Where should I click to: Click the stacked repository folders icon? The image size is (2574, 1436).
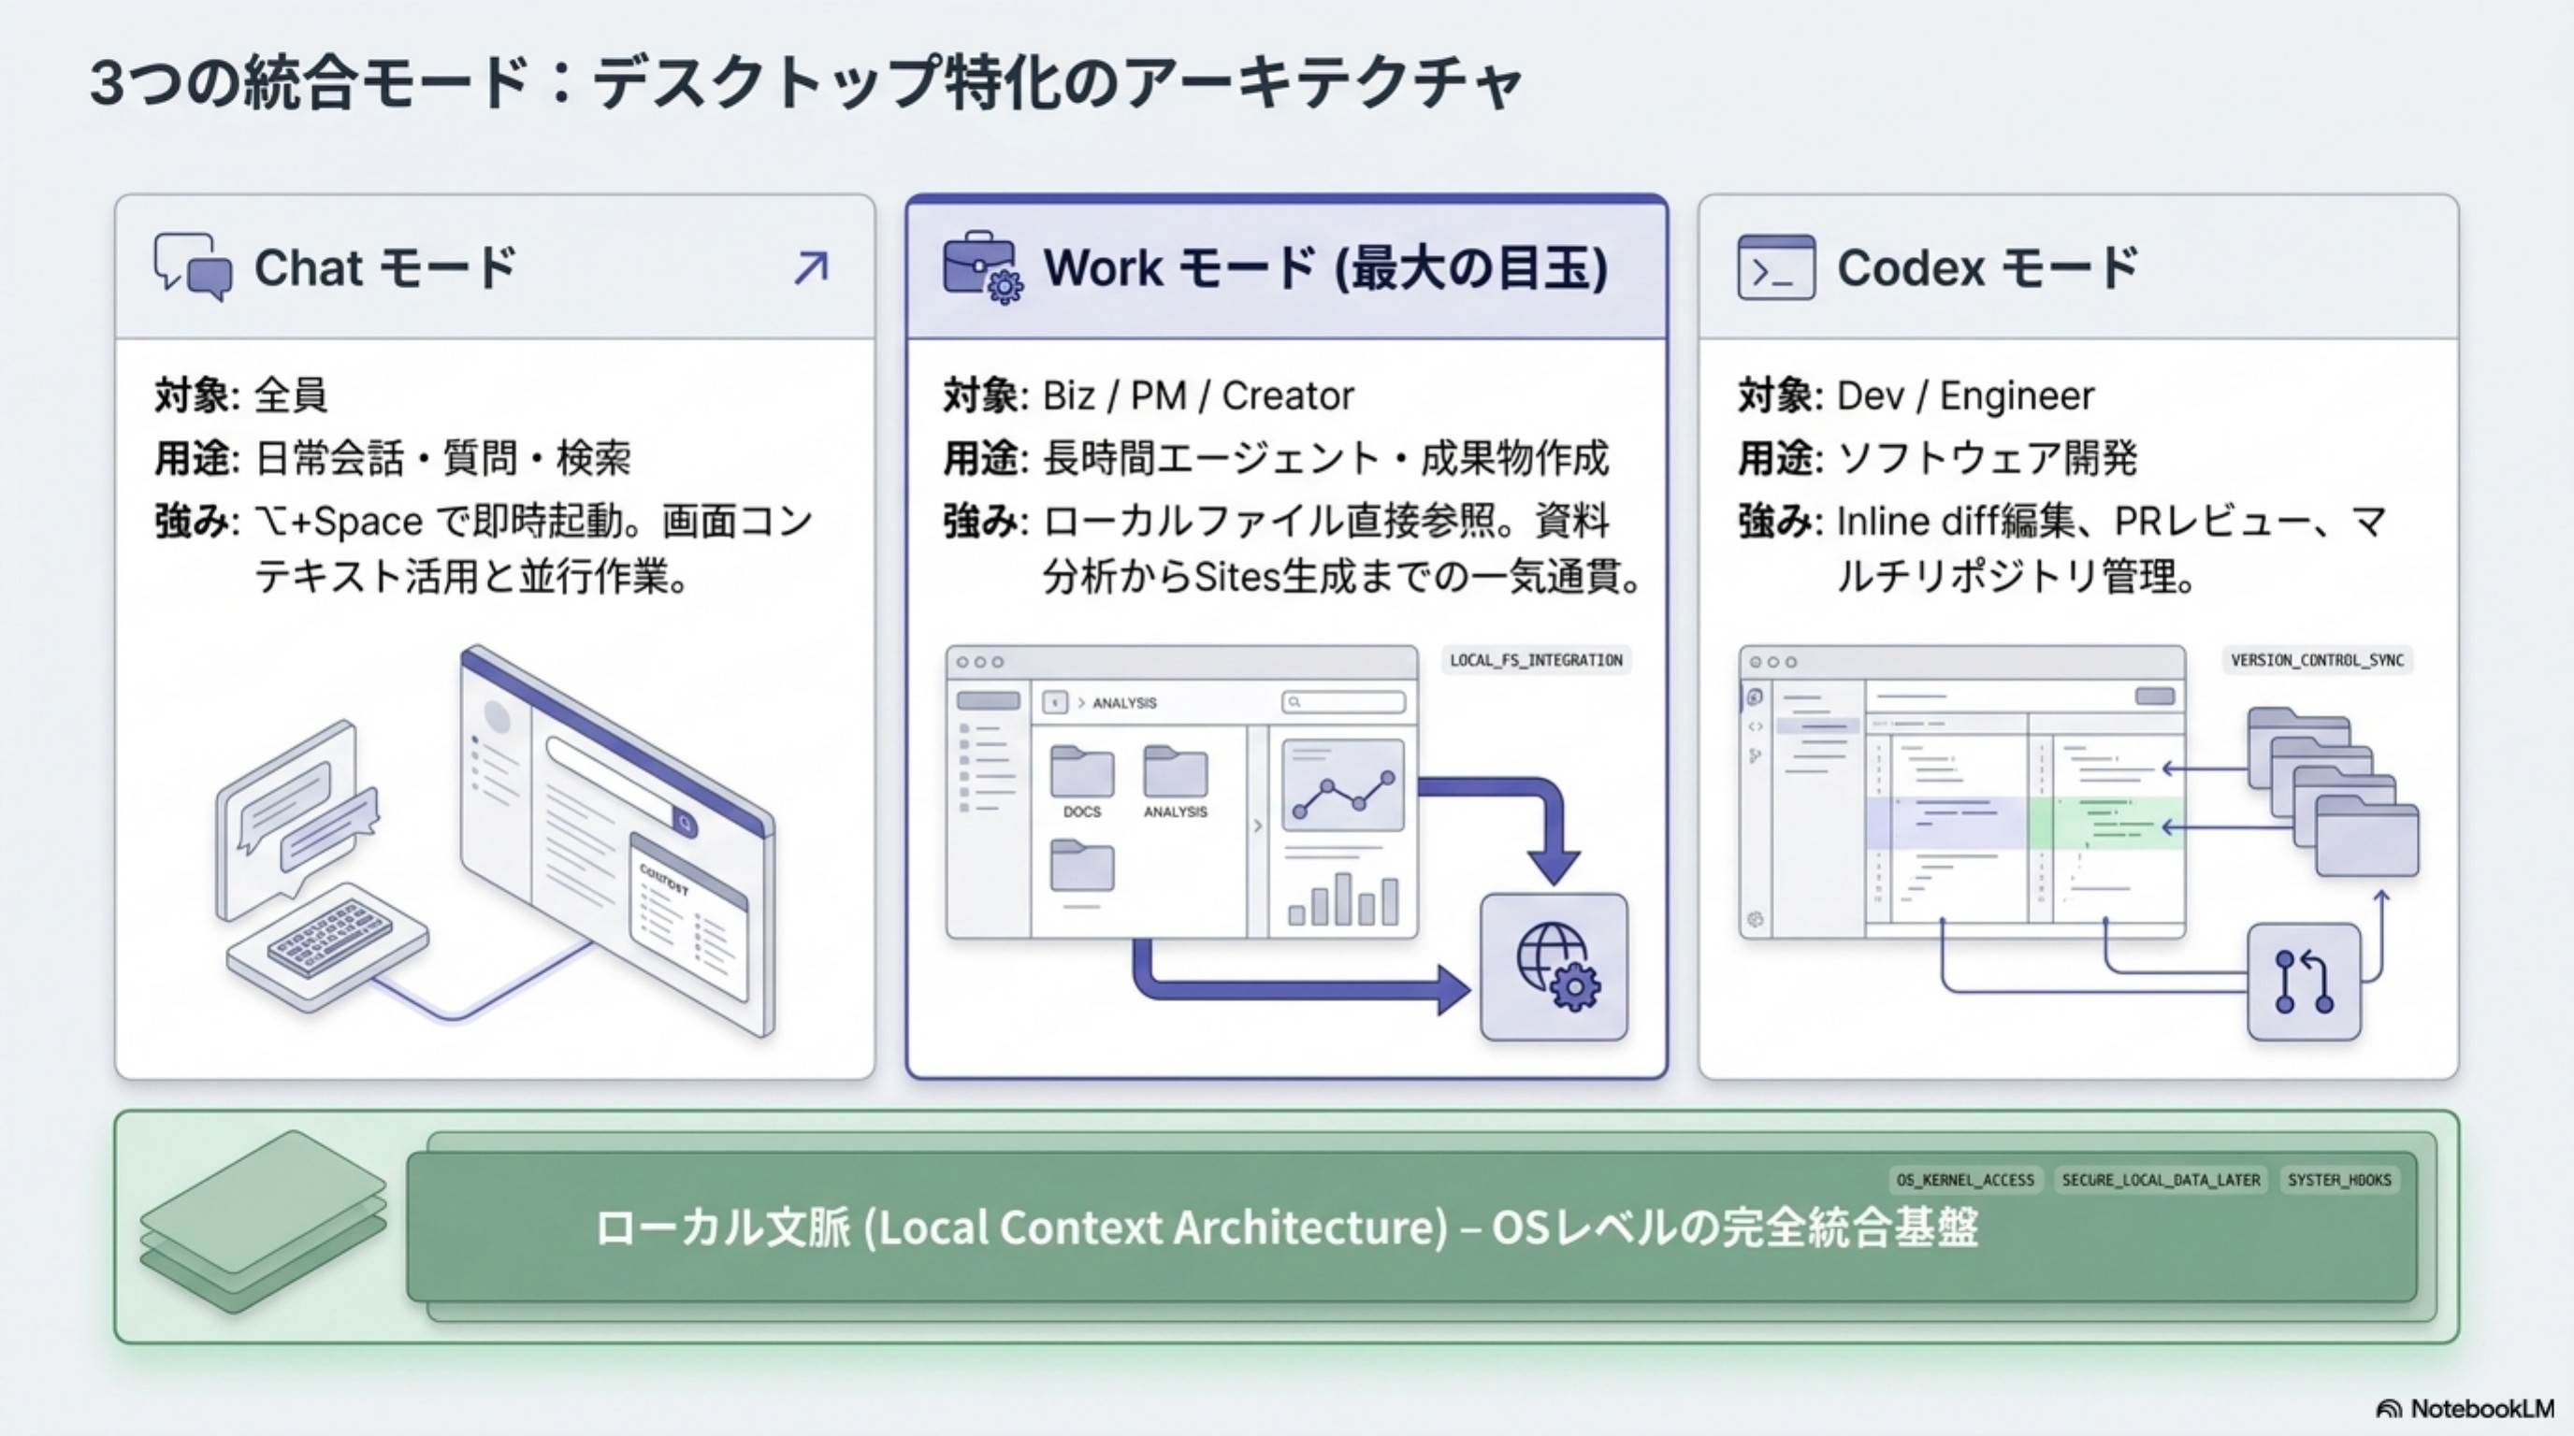pos(2334,791)
